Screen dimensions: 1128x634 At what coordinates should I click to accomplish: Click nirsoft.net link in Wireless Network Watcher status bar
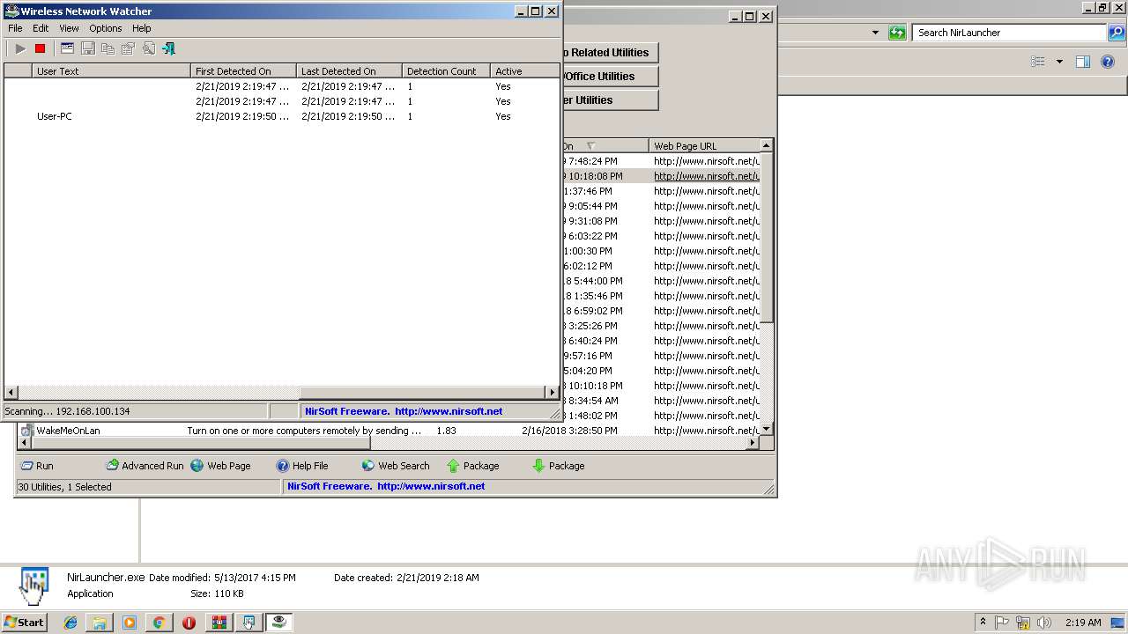449,411
